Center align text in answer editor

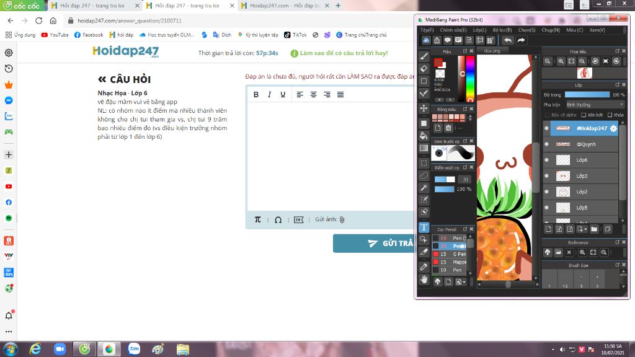313,94
